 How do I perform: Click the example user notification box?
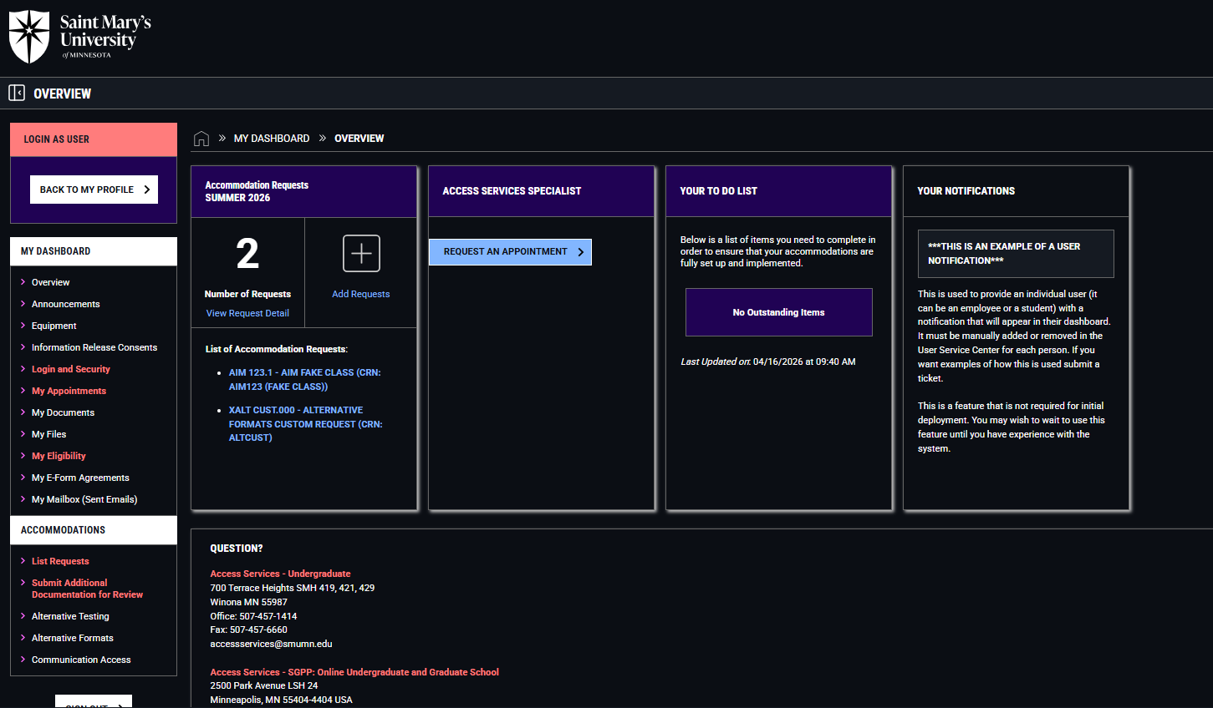pos(1016,254)
